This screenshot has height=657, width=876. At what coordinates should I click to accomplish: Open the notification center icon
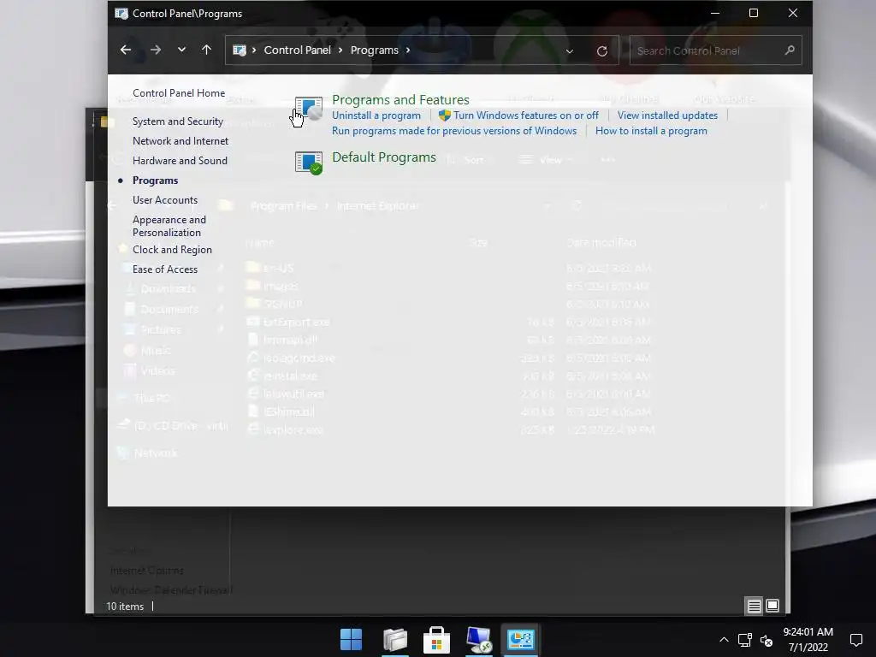[855, 640]
